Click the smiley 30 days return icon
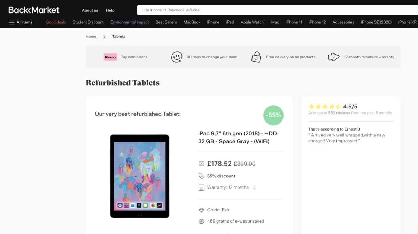 [x=177, y=57]
